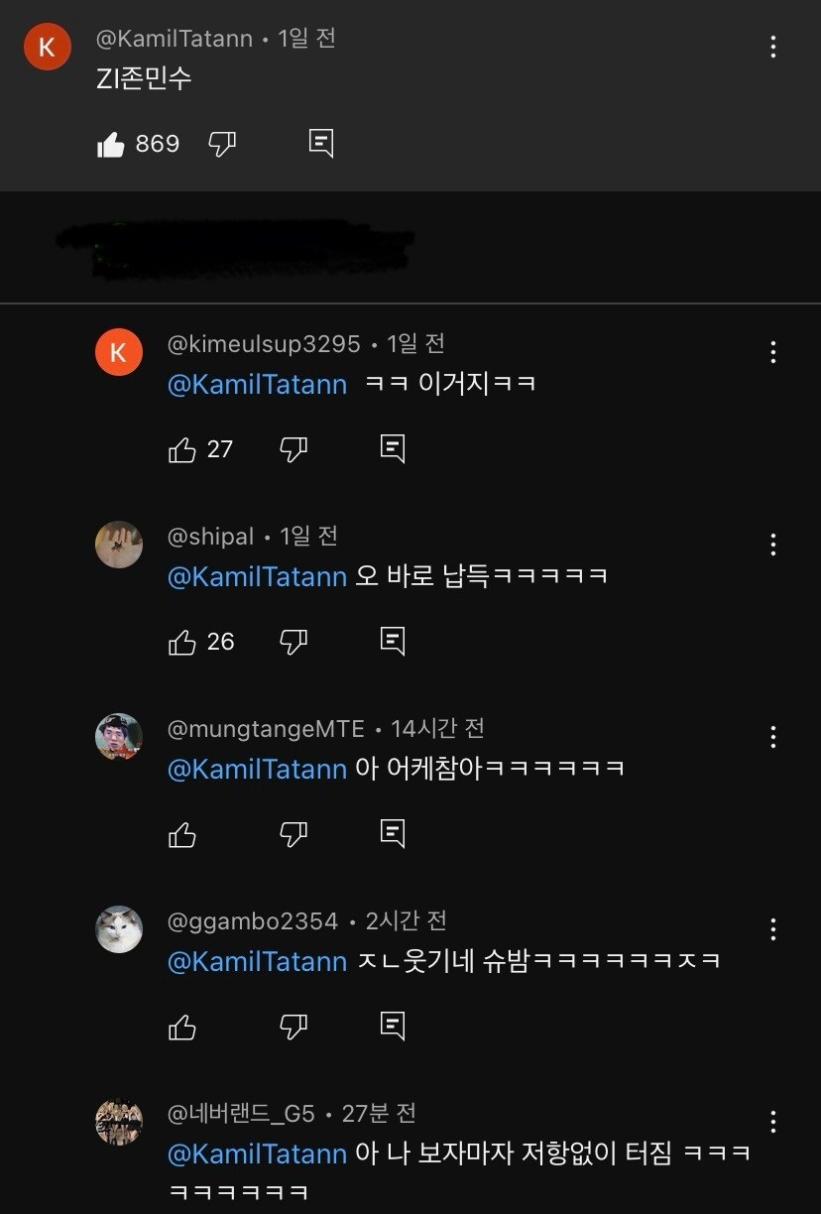Like @네버랜드_G5's reply
The width and height of the screenshot is (821, 1214).
click(183, 1210)
